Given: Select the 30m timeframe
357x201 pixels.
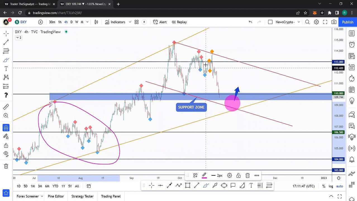Looking at the screenshot, I should pyautogui.click(x=52, y=22).
